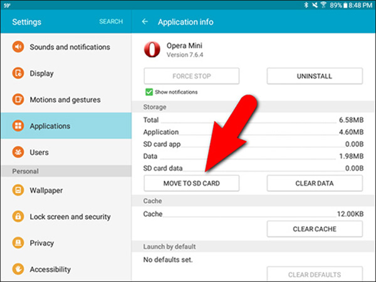Image resolution: width=376 pixels, height=282 pixels.
Task: Tap the 'Version 7.6.4' text
Action: (x=185, y=55)
